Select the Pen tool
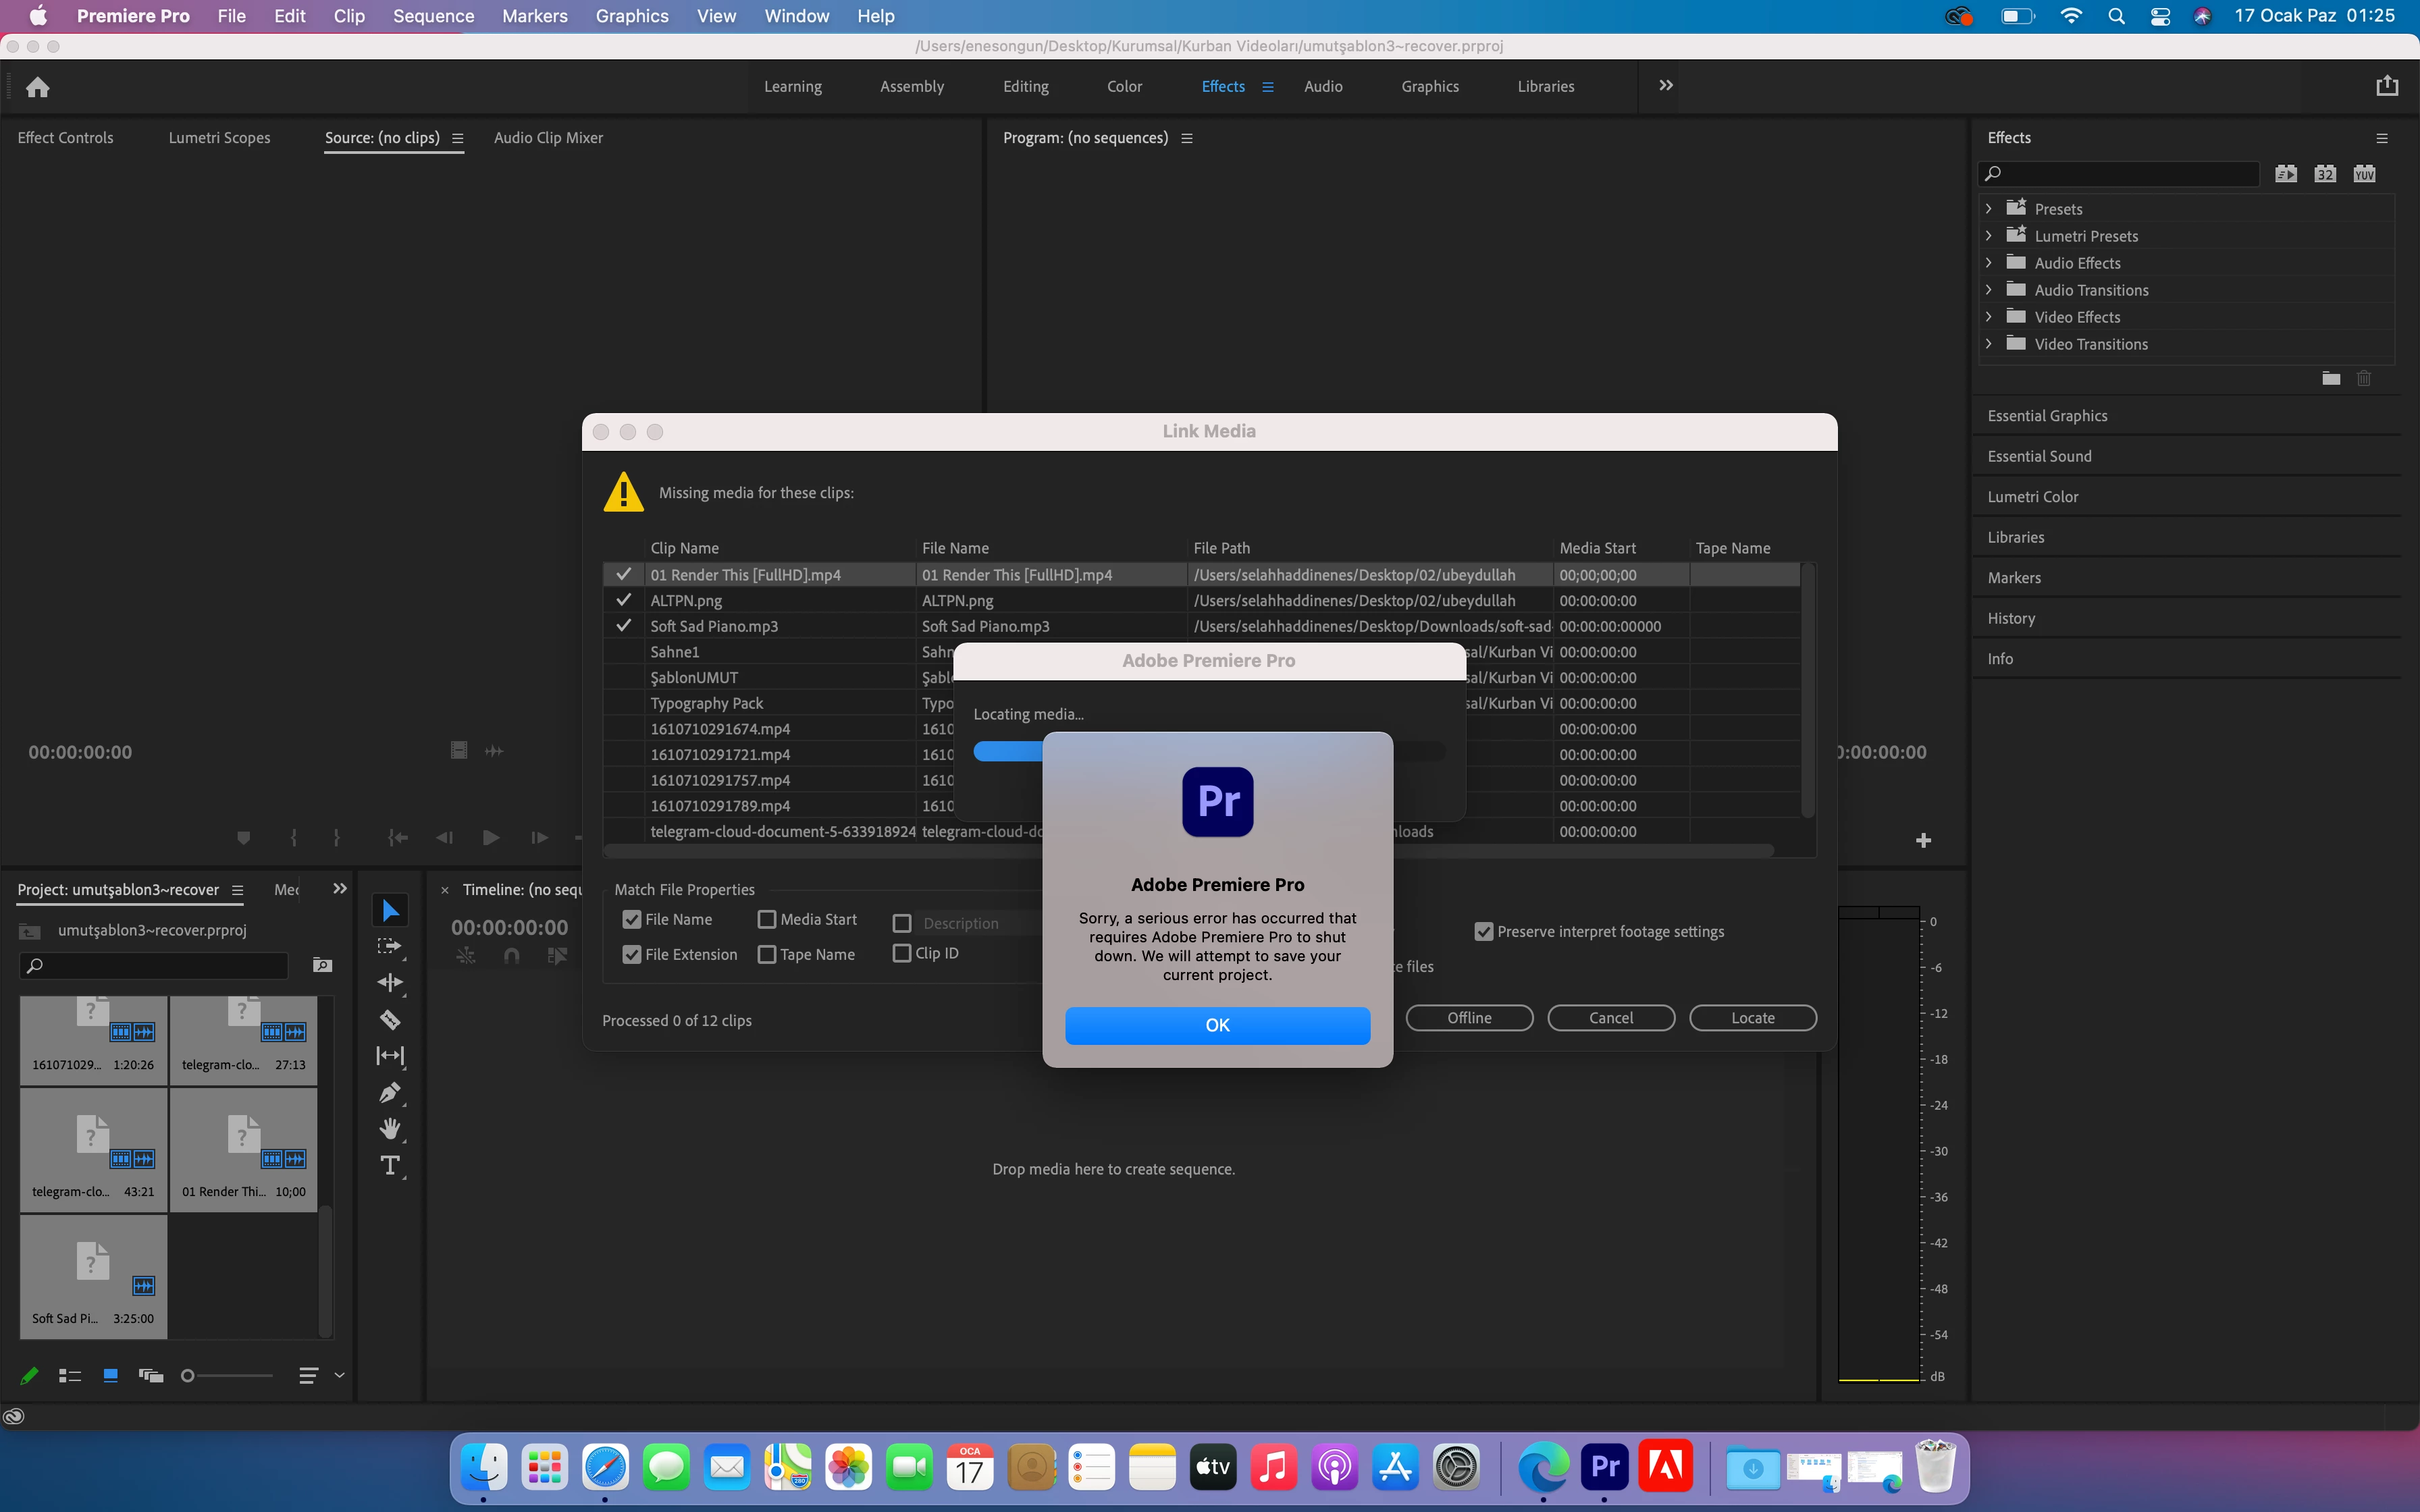2420x1512 pixels. (390, 1093)
